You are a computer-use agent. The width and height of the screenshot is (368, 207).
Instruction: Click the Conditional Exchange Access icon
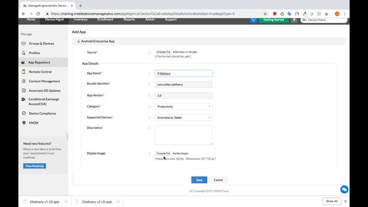pos(24,99)
